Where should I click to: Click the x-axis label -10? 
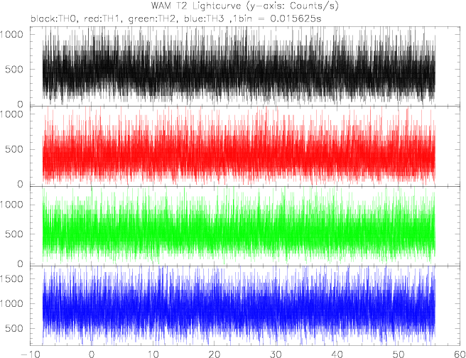30,354
